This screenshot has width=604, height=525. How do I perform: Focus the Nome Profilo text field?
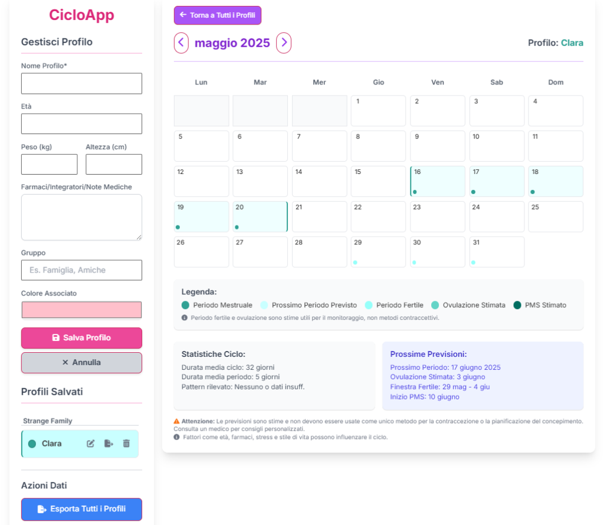coord(81,84)
